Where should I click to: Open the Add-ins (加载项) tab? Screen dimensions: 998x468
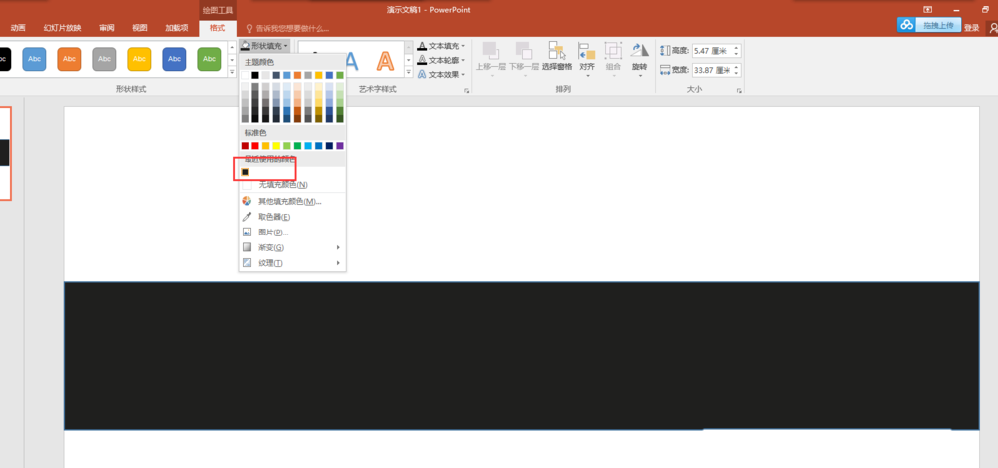(177, 28)
